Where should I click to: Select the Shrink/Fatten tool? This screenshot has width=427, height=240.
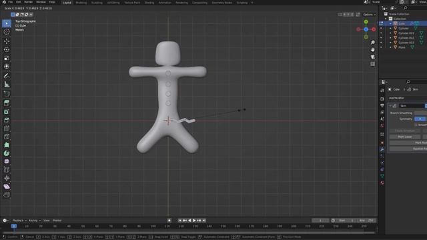[7, 178]
